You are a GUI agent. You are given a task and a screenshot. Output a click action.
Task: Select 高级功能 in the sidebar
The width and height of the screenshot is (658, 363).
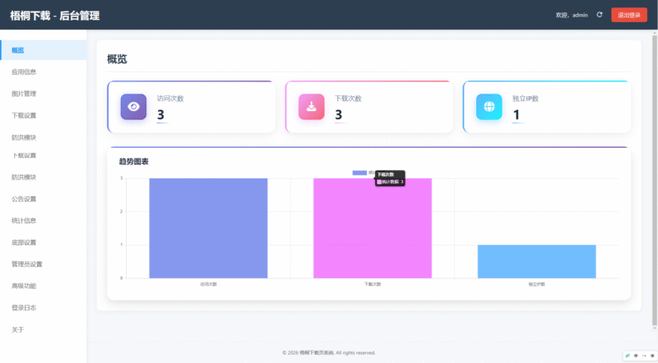24,286
